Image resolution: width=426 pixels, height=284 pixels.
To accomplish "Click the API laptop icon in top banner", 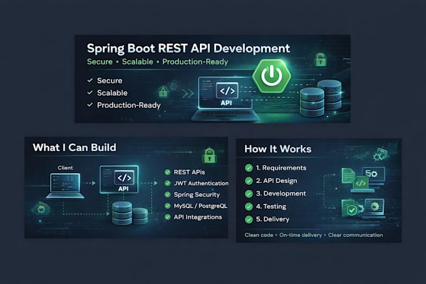I will 226,99.
